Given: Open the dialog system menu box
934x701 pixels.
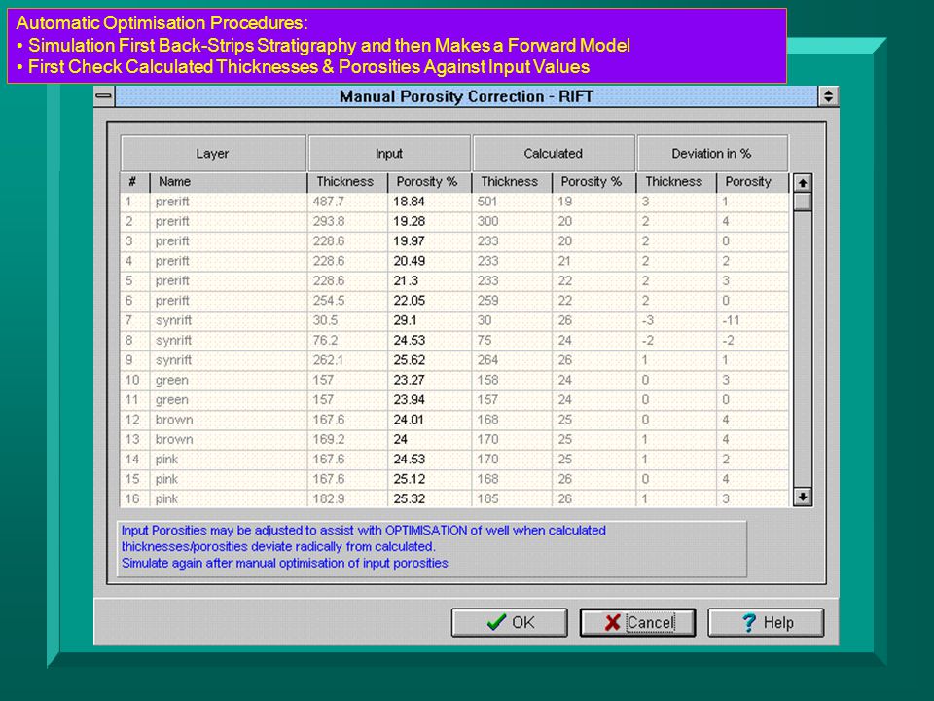Looking at the screenshot, I should coord(104,96).
